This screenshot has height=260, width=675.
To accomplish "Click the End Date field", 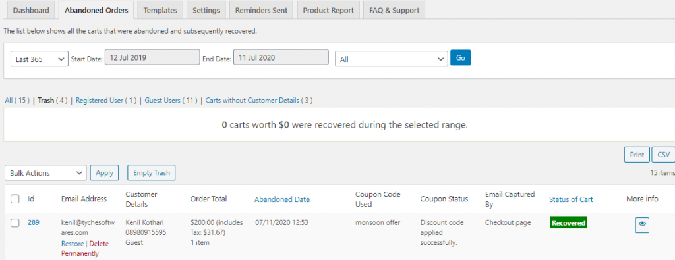I will tap(281, 57).
